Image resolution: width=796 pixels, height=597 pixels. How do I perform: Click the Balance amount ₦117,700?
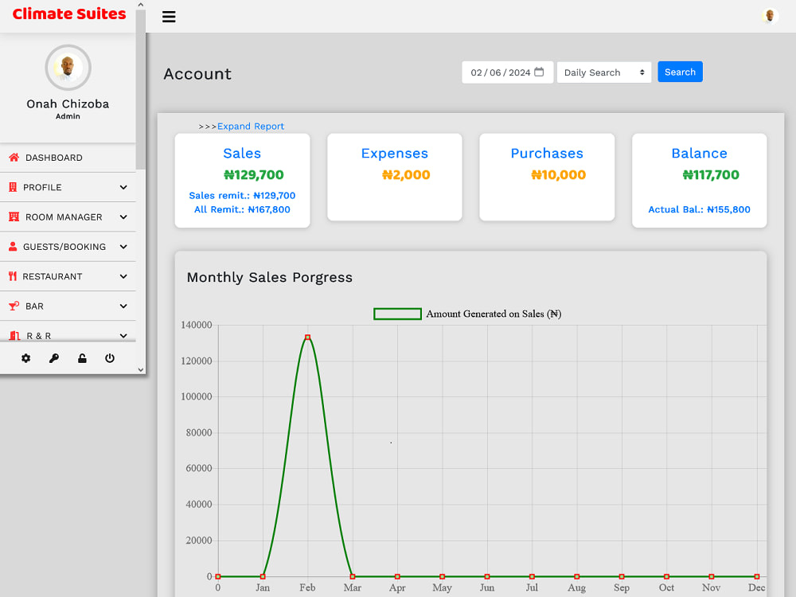(711, 175)
